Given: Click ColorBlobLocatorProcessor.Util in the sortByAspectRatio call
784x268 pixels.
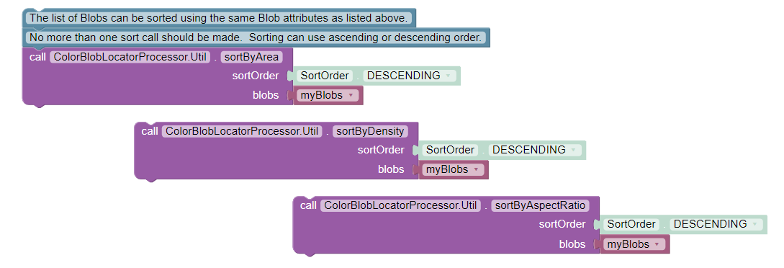Looking at the screenshot, I should tap(400, 205).
